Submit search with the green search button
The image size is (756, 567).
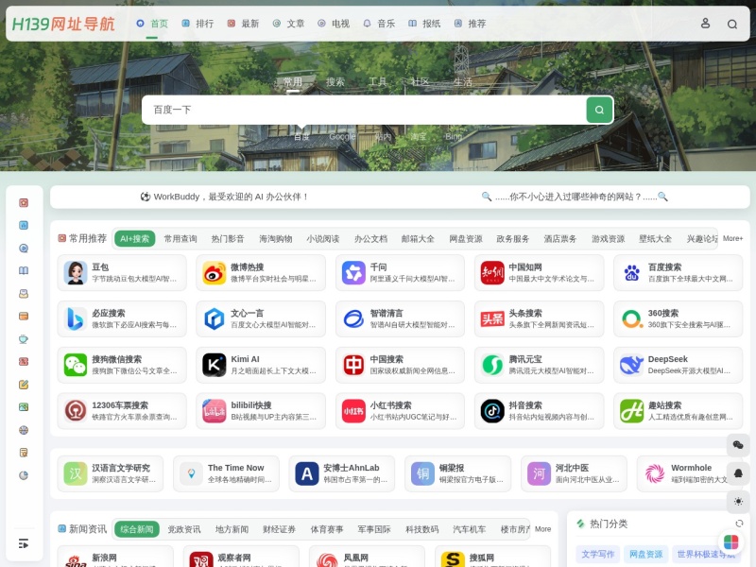599,110
